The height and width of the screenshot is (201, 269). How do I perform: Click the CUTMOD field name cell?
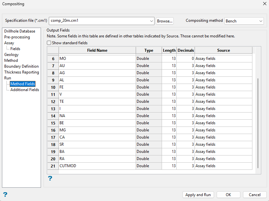click(97, 166)
